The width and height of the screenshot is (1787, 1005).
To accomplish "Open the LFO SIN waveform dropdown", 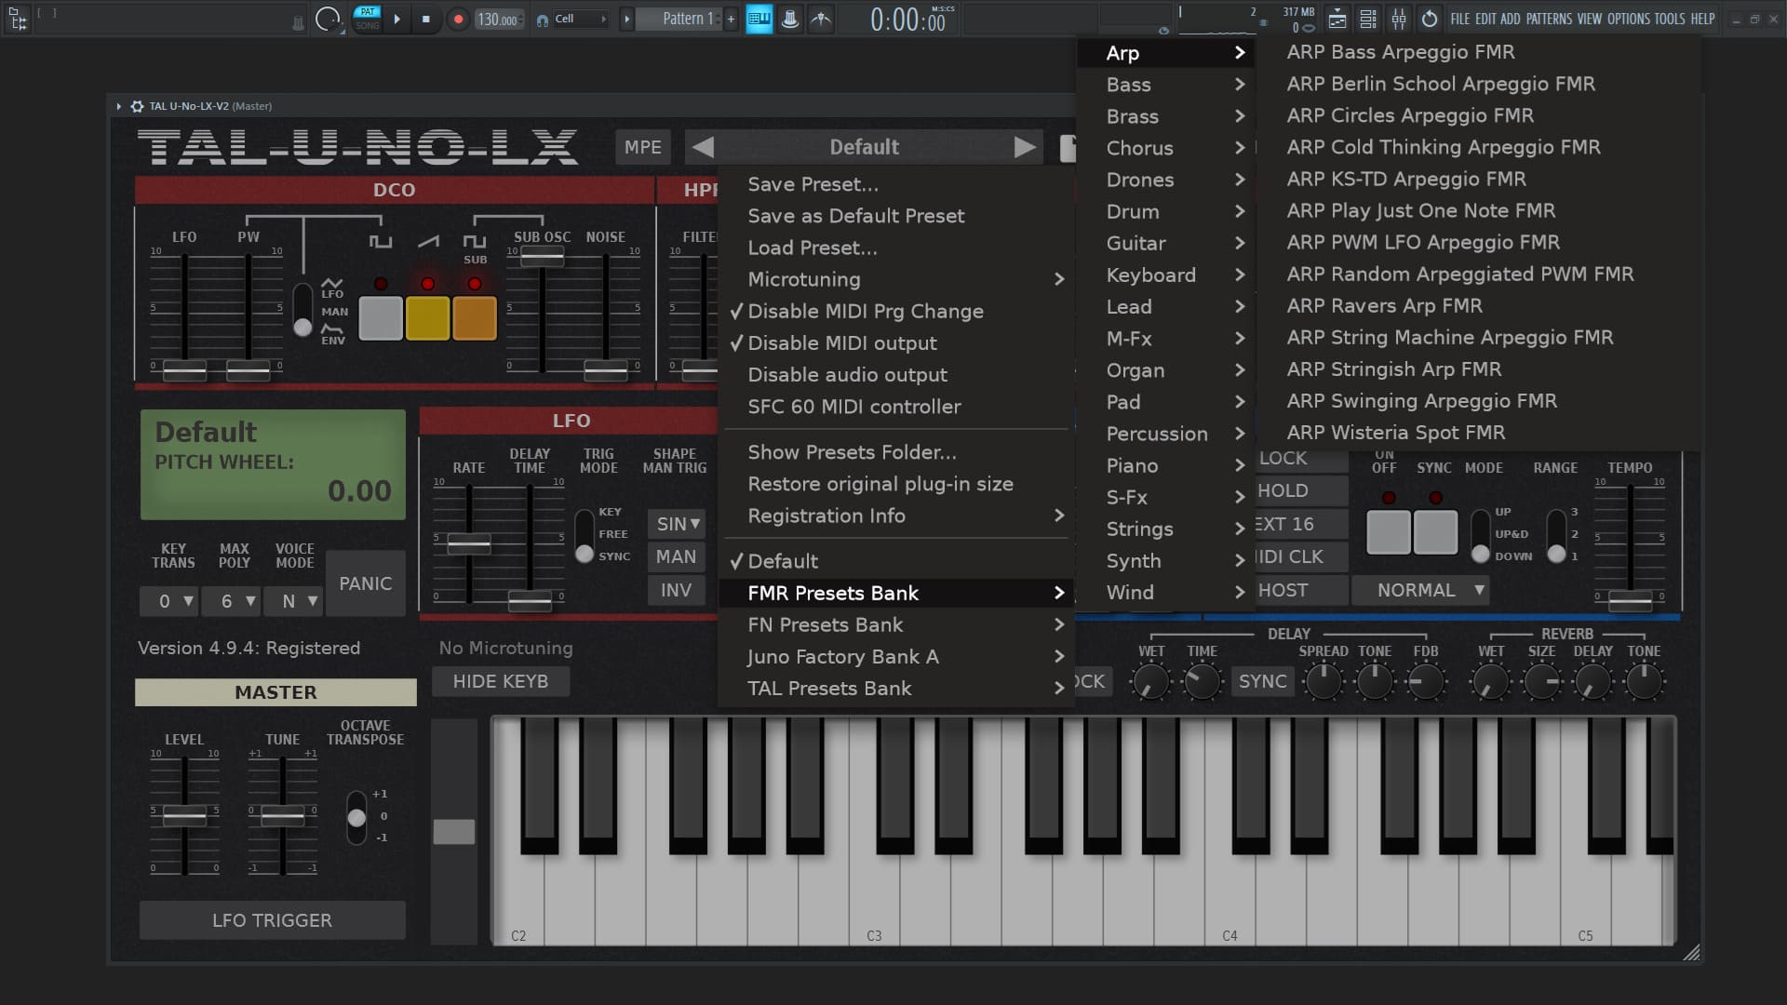I will 677,524.
